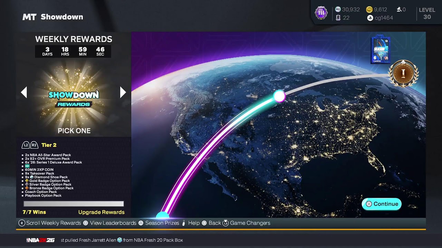Select "2x NBA All-Star Award Pack"
The image size is (442, 248).
[48, 155]
